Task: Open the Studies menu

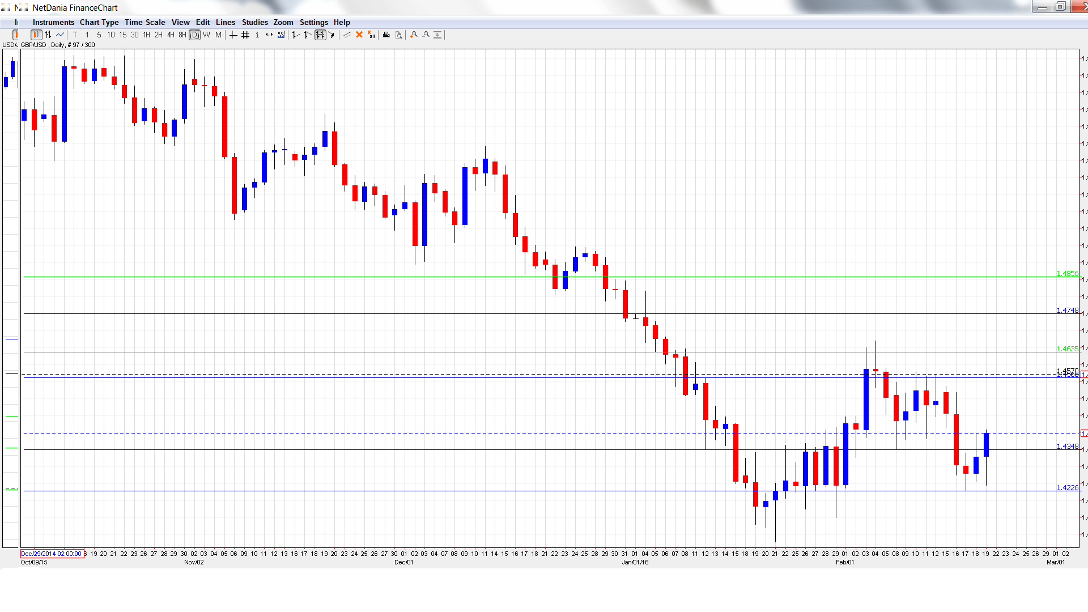Action: pos(254,23)
